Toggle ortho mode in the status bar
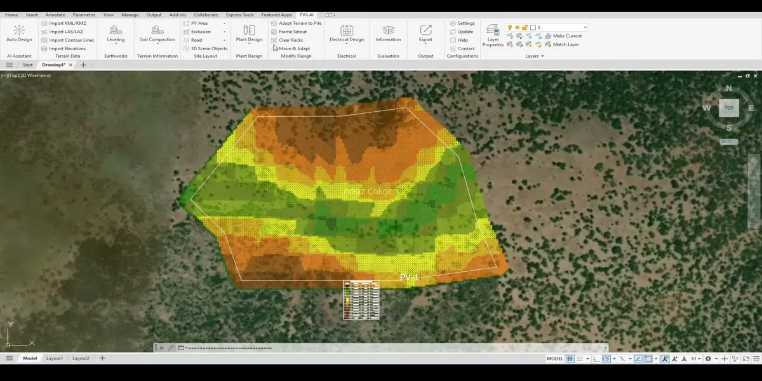762x381 pixels. click(x=596, y=359)
